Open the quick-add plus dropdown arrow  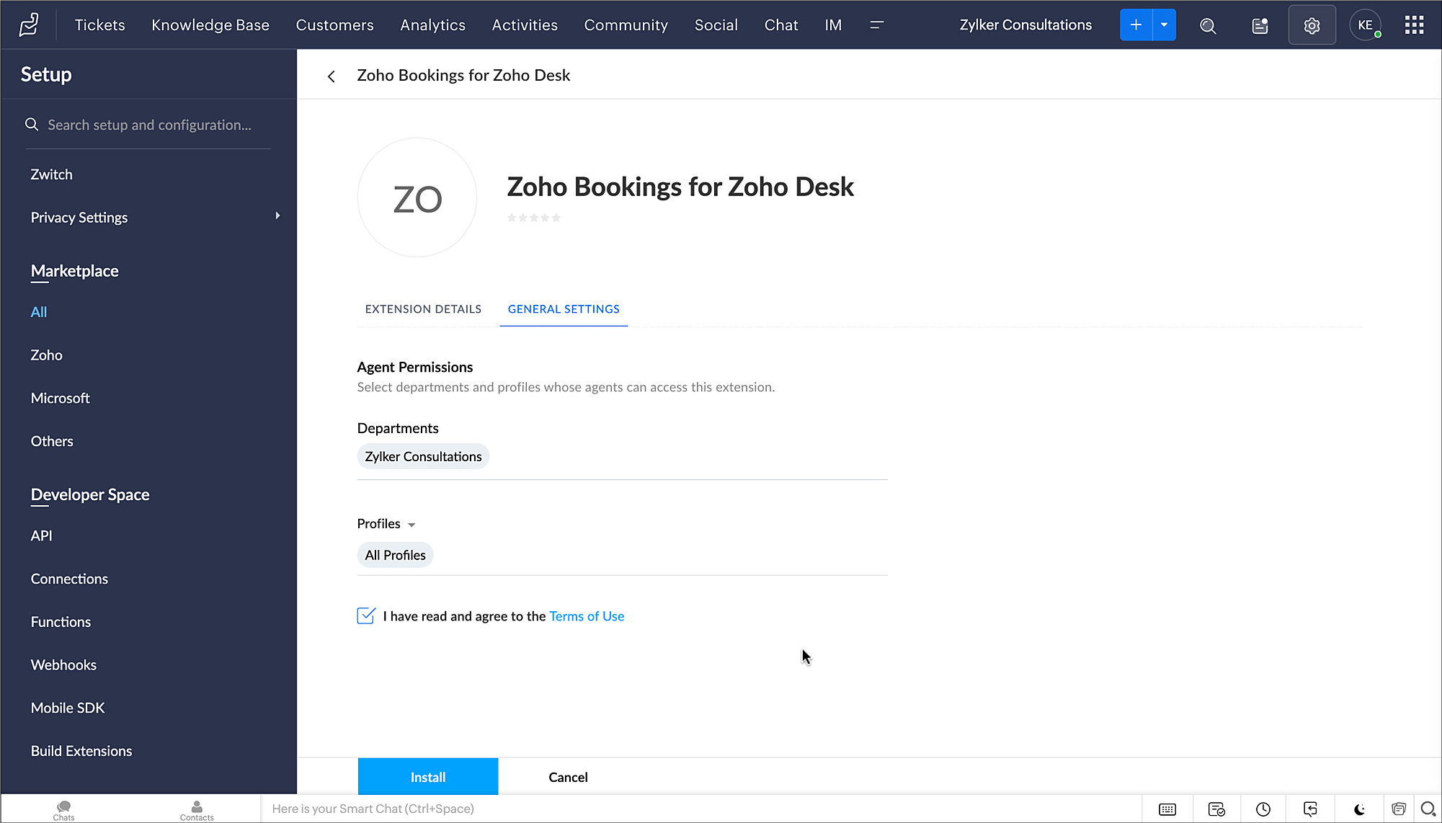(x=1164, y=25)
